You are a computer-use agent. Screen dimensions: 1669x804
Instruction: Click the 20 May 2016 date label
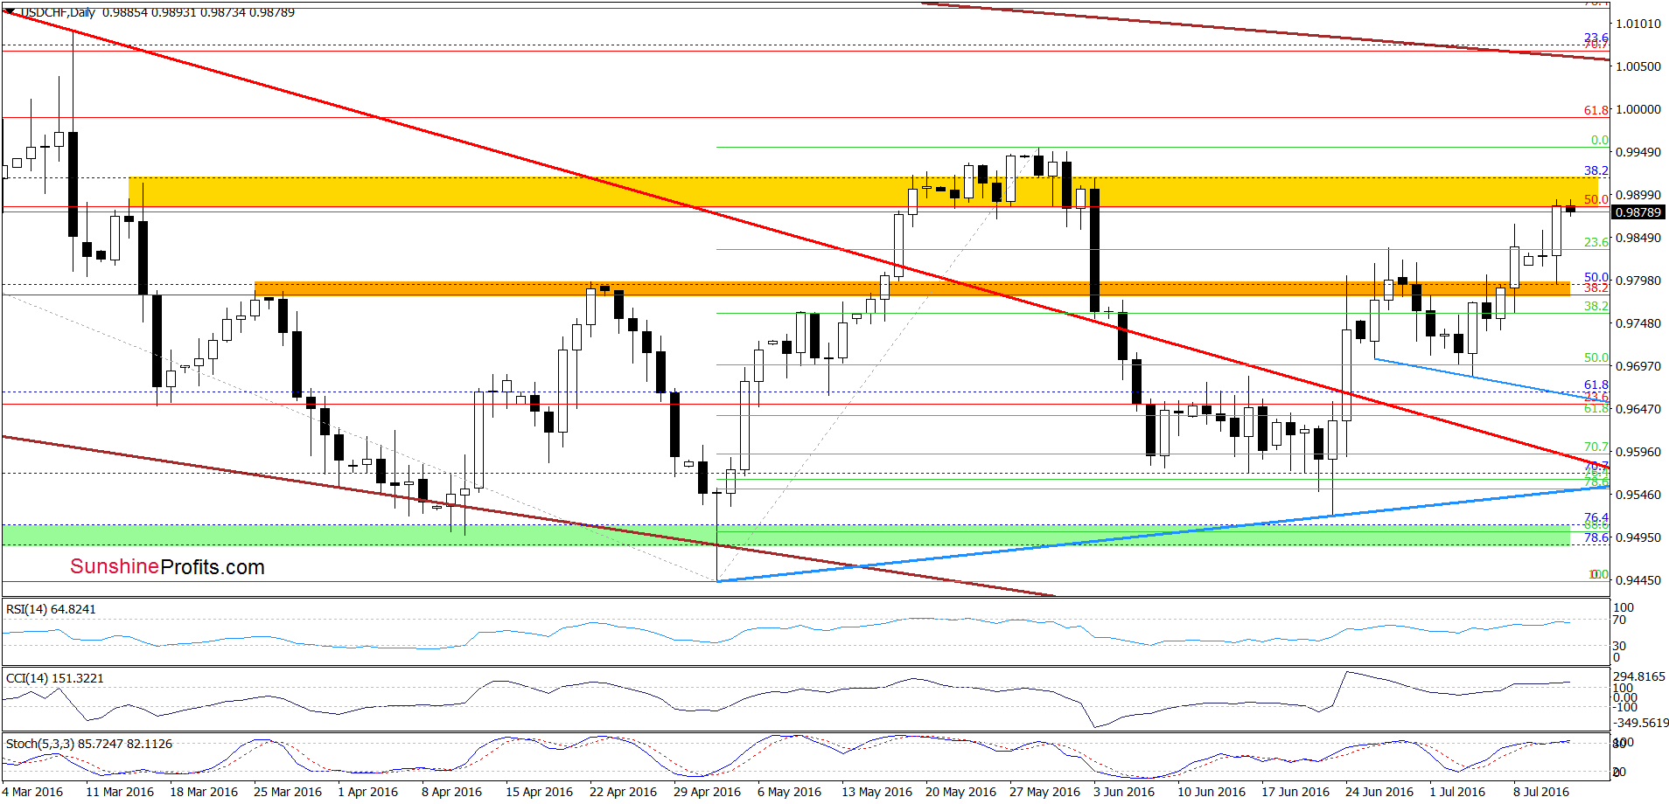coord(961,792)
